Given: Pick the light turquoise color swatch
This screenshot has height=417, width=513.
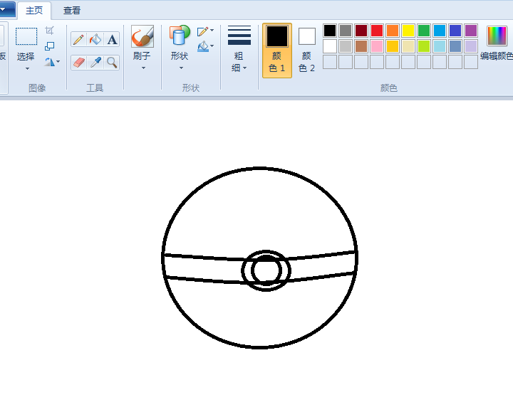Looking at the screenshot, I should 440,46.
